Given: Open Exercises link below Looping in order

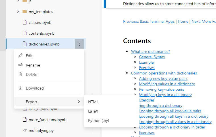Looking at the screenshot, I should point(147,132).
